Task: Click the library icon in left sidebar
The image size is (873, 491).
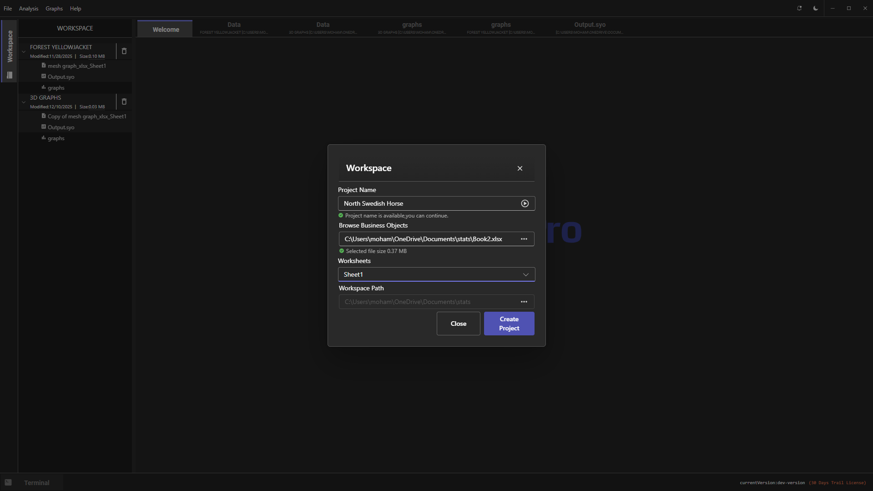Action: point(10,75)
